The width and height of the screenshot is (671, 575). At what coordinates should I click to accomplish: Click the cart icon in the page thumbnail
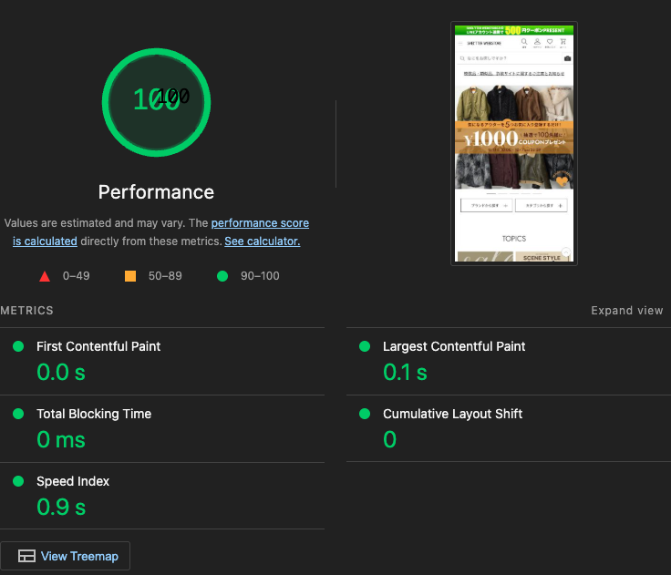pyautogui.click(x=563, y=42)
